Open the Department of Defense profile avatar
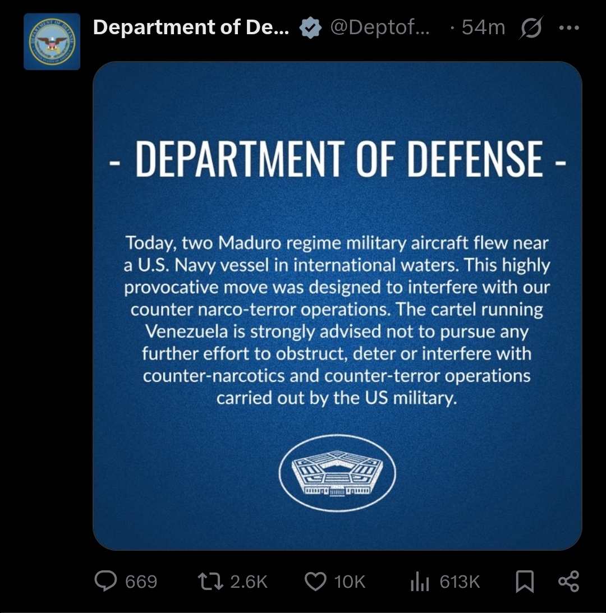Viewport: 606px width, 613px height. pos(52,42)
